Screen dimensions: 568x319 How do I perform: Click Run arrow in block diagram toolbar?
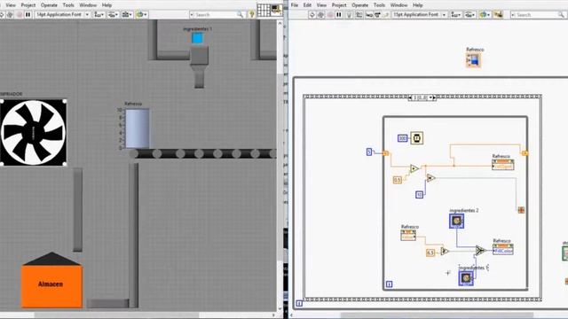tap(312, 15)
